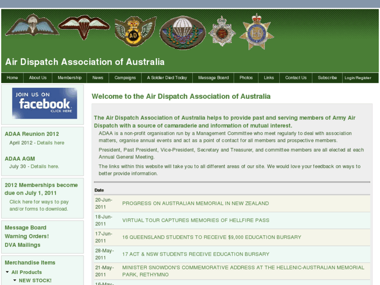Open Minister Snowdon's Commemorative Address article
Screen dimensions: 380x285
(x=243, y=271)
